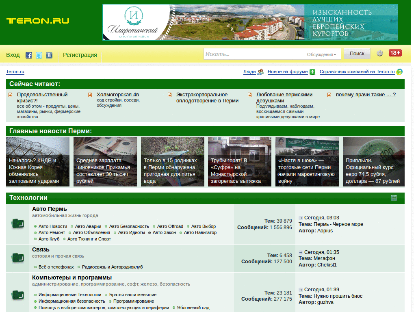Click the Искать search field

click(x=253, y=54)
